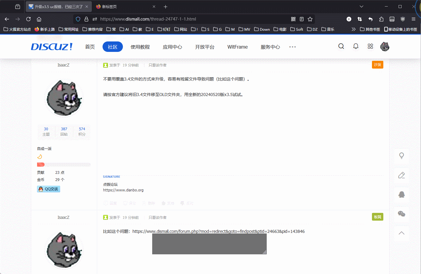Open the search icon in the forum header
421x274 pixels.
[x=341, y=46]
